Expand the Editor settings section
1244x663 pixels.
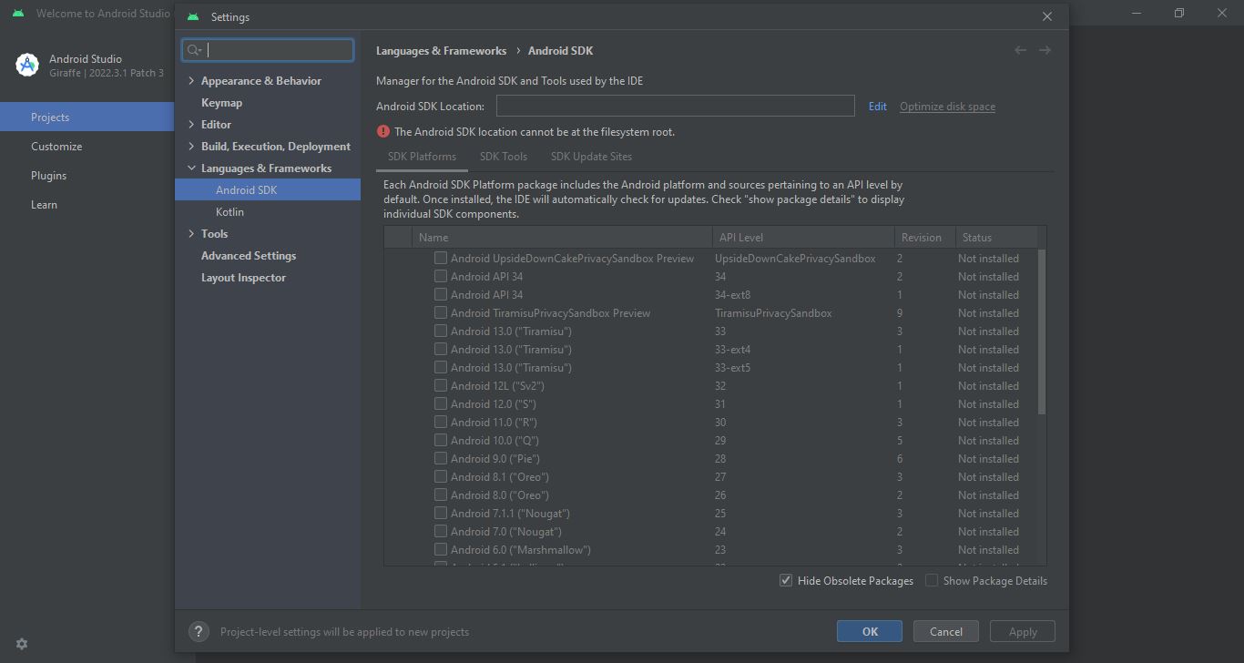pos(191,124)
